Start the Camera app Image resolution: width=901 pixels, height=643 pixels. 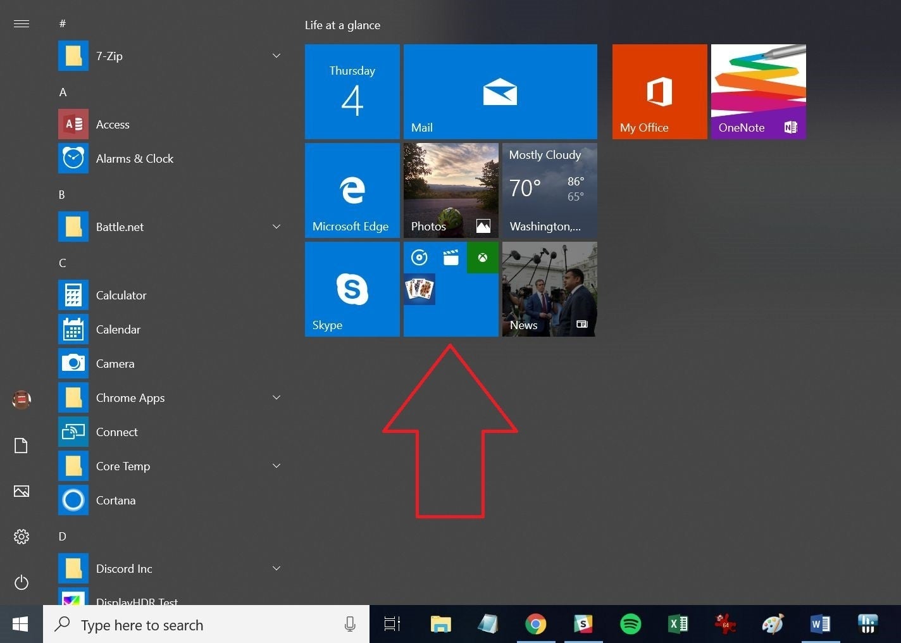pos(171,363)
